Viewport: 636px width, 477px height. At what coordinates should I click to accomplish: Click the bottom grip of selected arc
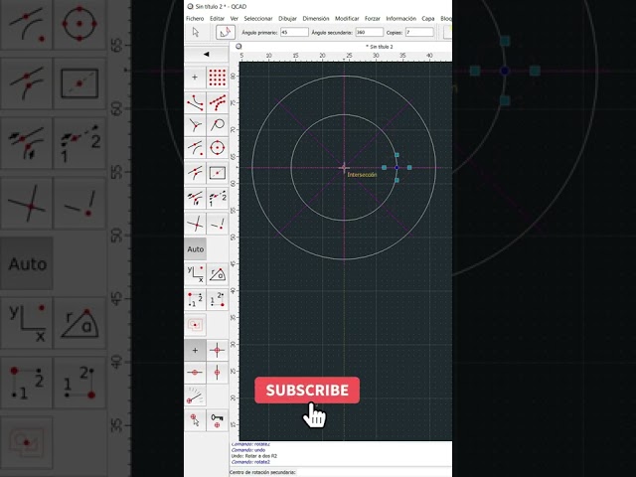point(397,180)
